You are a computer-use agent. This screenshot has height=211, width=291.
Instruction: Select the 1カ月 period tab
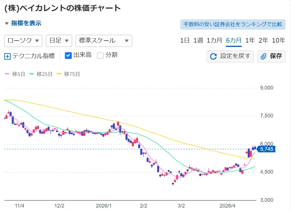[x=214, y=40]
